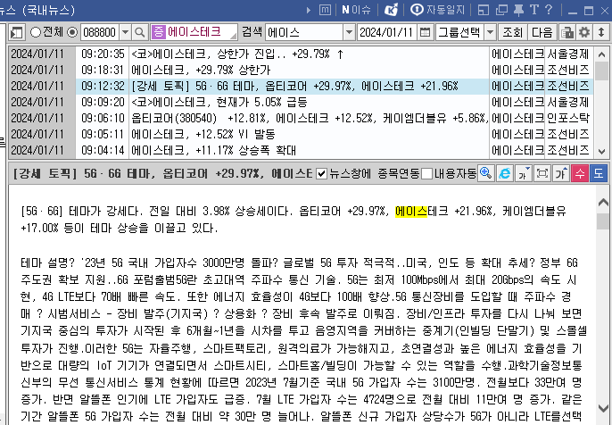
Task: Click the duplicate window icon
Action: [501, 10]
